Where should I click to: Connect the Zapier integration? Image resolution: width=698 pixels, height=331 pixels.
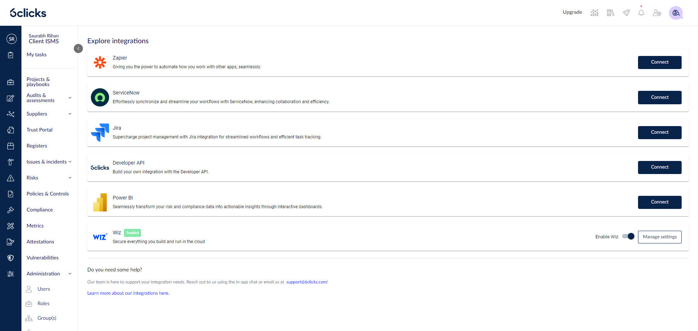pyautogui.click(x=659, y=62)
